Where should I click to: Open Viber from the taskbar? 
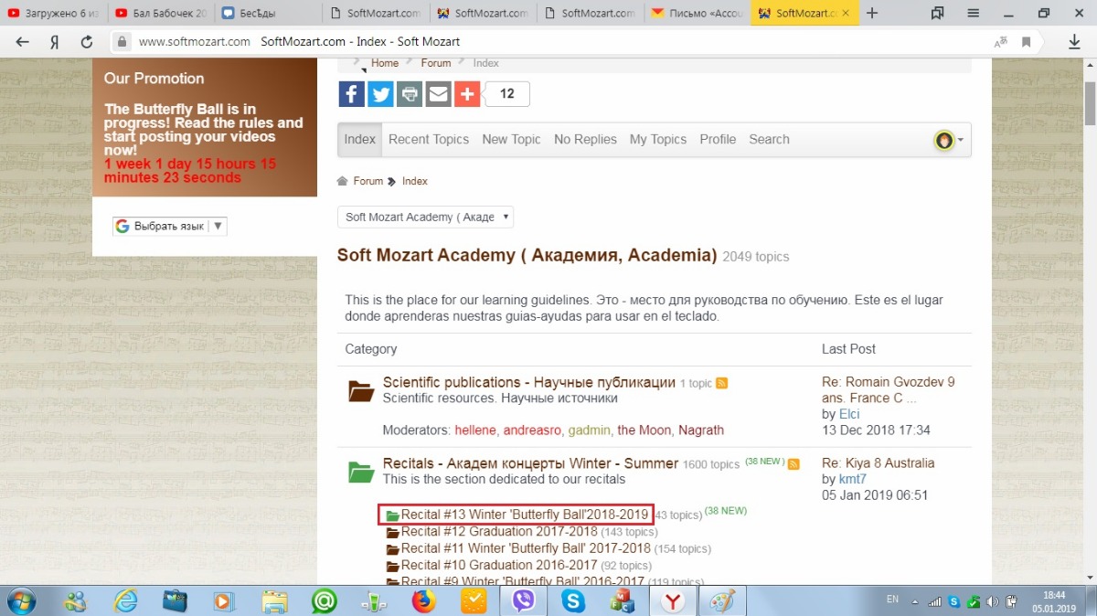click(x=524, y=600)
